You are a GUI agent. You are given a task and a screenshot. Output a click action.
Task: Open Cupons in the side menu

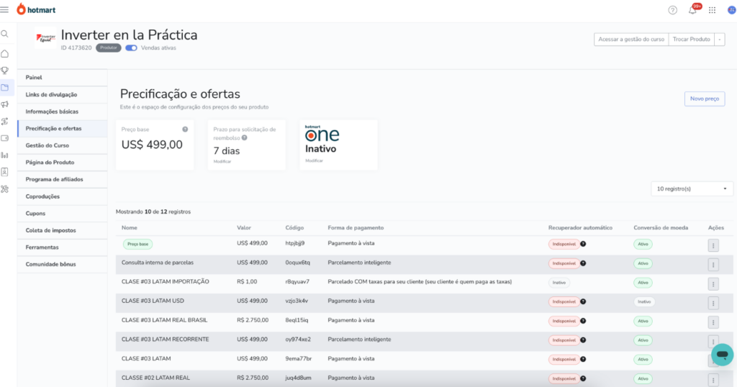point(35,214)
